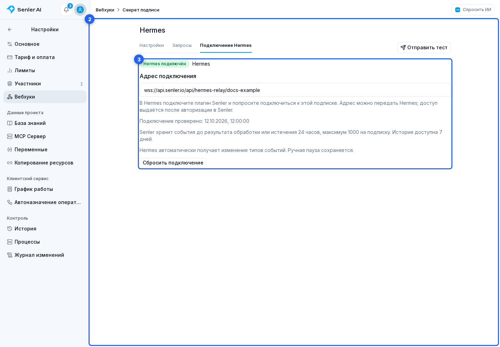Go to Вебхуки breadcrumb link
The image size is (500, 347).
[x=105, y=10]
